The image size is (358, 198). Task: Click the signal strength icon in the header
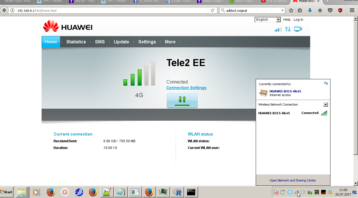[278, 29]
